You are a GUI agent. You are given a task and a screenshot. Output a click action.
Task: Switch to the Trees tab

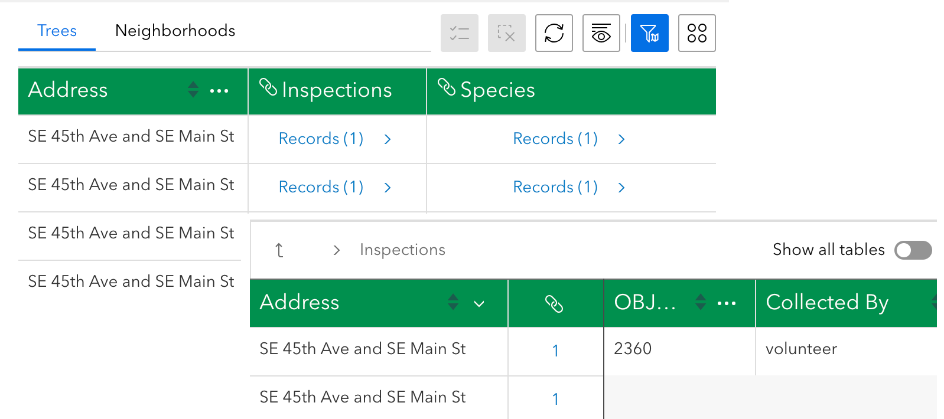[x=57, y=31]
